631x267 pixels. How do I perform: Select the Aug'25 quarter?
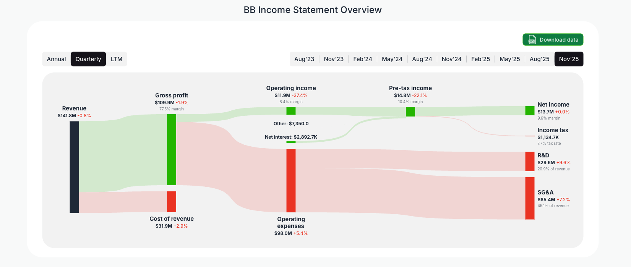(539, 59)
